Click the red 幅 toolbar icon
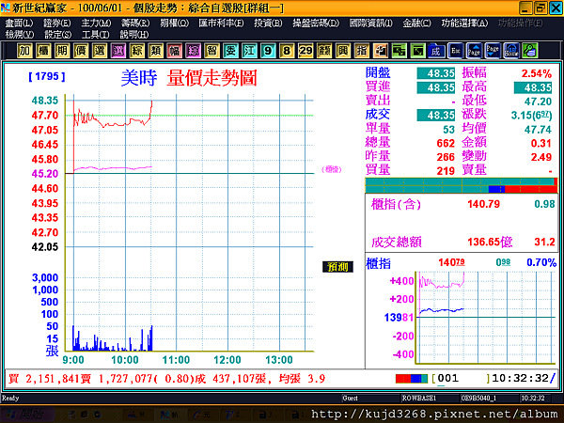 coord(174,51)
